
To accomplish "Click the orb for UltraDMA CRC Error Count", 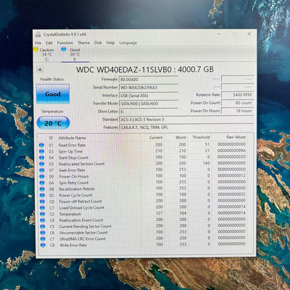I will (43, 239).
